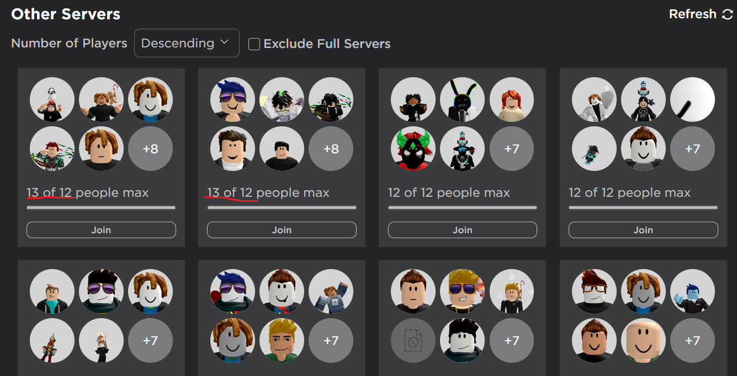Click the third server's capacity progress bar
737x376 pixels.
click(x=463, y=208)
